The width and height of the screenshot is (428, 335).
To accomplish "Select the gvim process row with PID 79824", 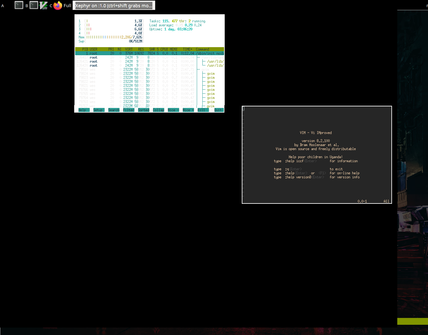I will click(150, 74).
